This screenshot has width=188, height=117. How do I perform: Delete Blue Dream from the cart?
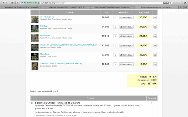point(155,36)
